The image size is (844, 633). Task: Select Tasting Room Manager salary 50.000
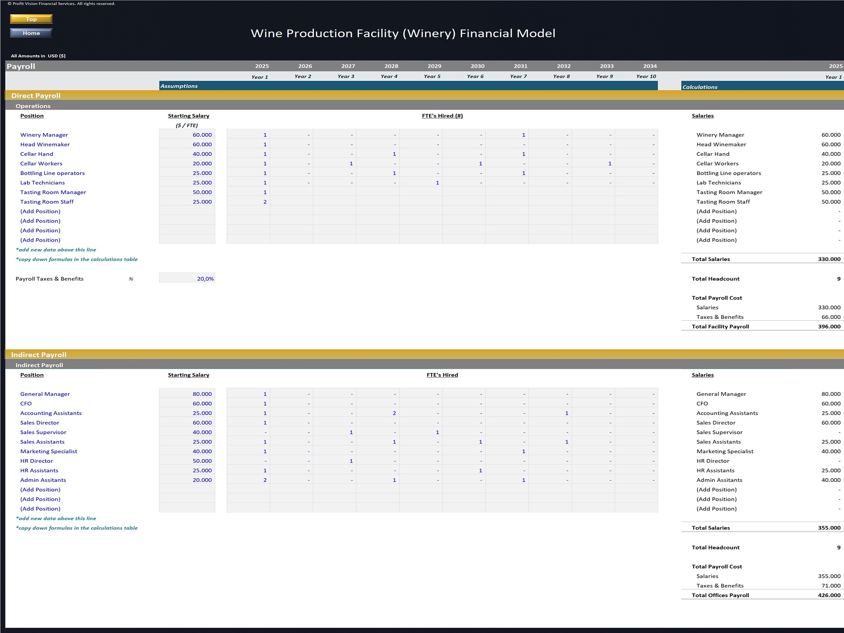[x=187, y=192]
